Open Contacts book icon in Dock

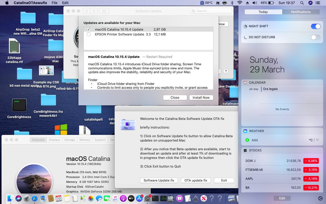[51, 198]
